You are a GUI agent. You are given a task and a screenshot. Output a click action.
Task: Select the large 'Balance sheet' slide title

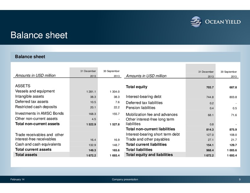[x=39, y=35]
